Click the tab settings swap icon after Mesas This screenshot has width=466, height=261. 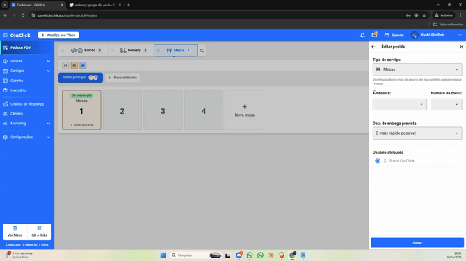coord(202,51)
